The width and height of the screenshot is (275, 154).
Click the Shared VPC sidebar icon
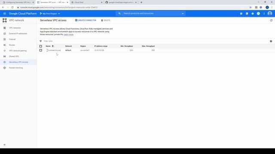[x=5, y=56]
